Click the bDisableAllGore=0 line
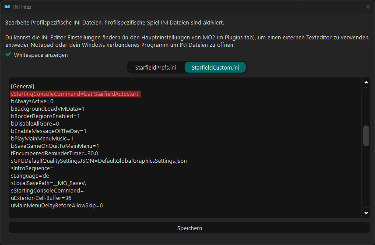 35,123
